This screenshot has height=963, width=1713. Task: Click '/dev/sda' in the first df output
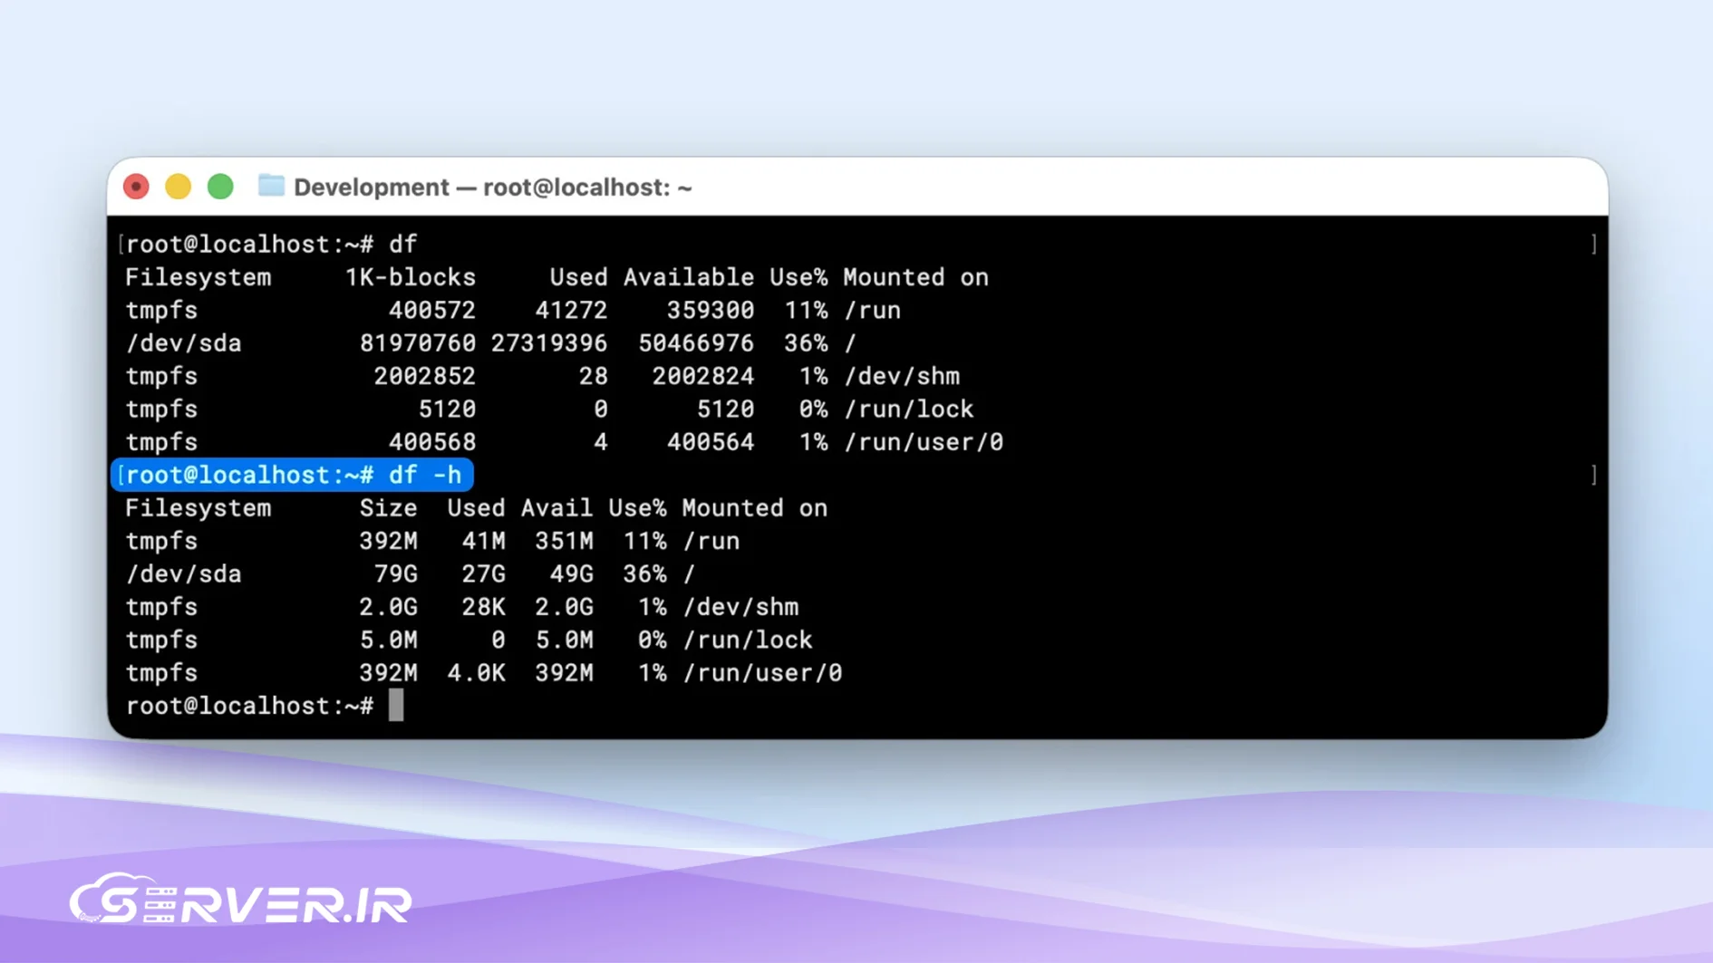183,343
